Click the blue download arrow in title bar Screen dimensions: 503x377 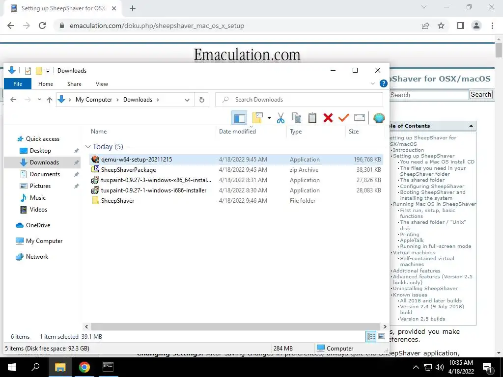point(12,70)
